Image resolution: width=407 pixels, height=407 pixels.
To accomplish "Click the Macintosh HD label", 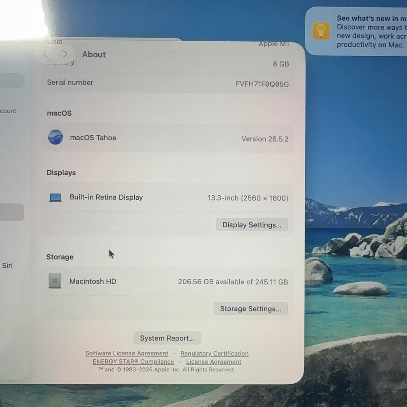I will click(93, 281).
